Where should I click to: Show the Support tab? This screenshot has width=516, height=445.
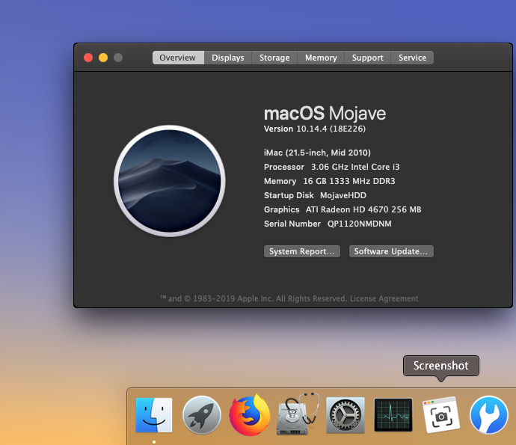(x=368, y=58)
